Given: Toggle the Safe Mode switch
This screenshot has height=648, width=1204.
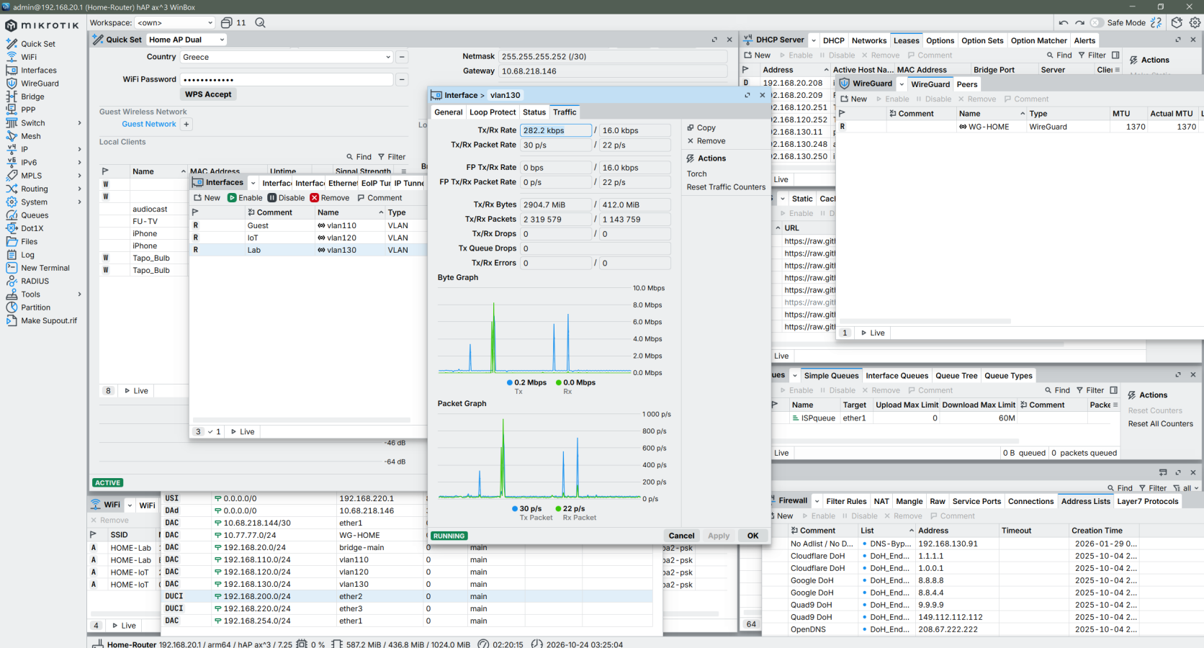Looking at the screenshot, I should click(x=1097, y=23).
